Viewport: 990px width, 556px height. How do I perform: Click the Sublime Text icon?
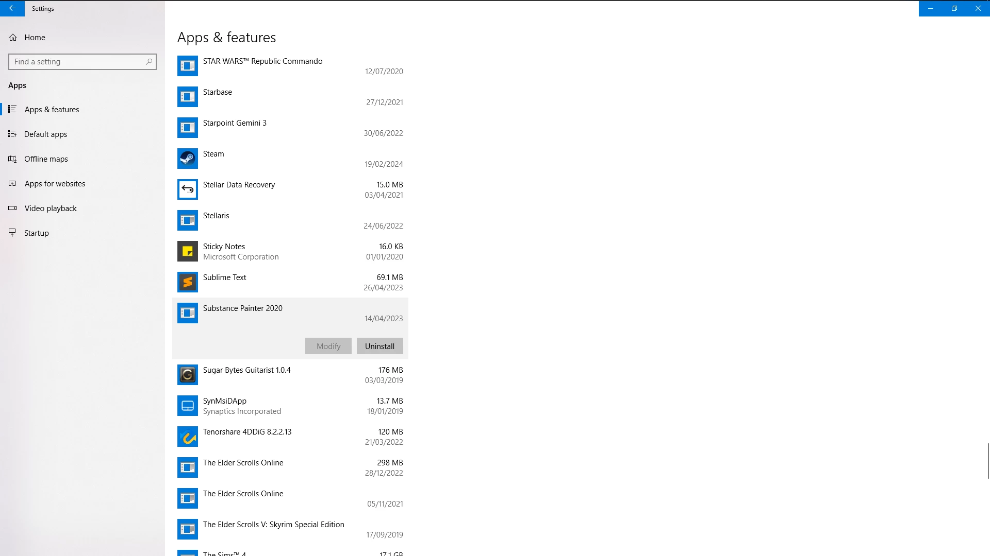(x=187, y=282)
